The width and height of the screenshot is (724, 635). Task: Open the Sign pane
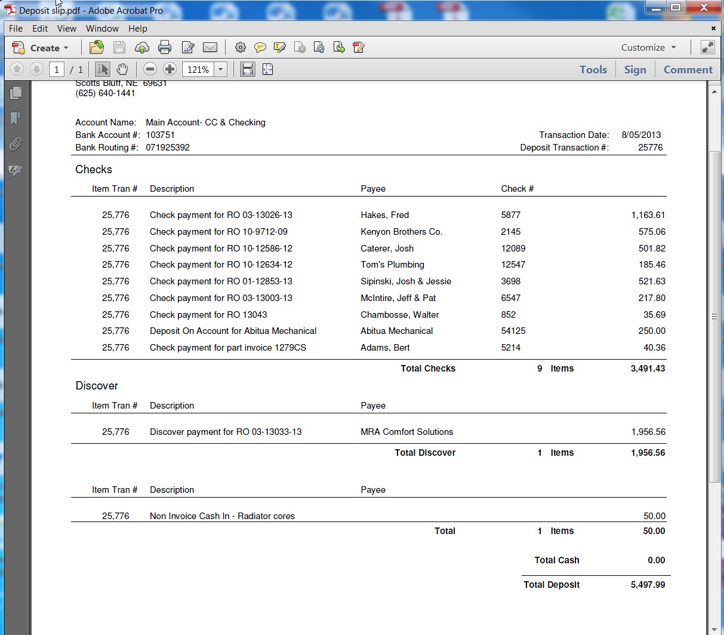tap(635, 69)
